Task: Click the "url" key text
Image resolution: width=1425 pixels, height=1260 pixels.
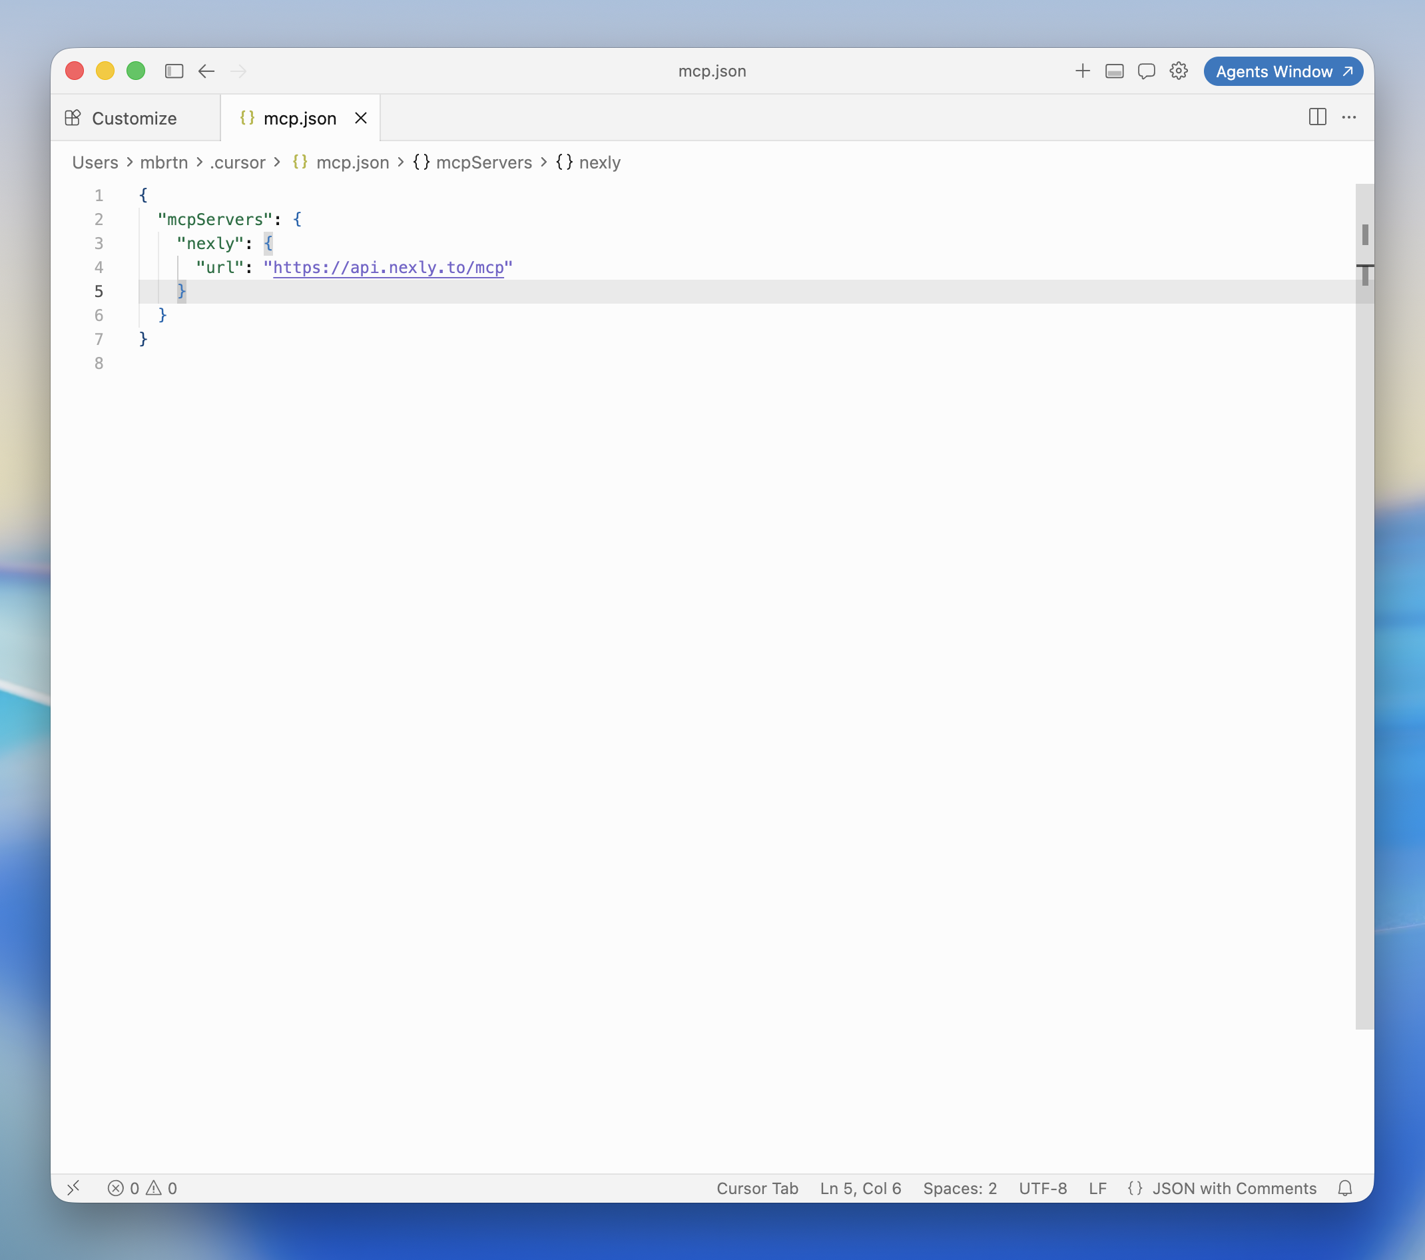Action: tap(220, 268)
